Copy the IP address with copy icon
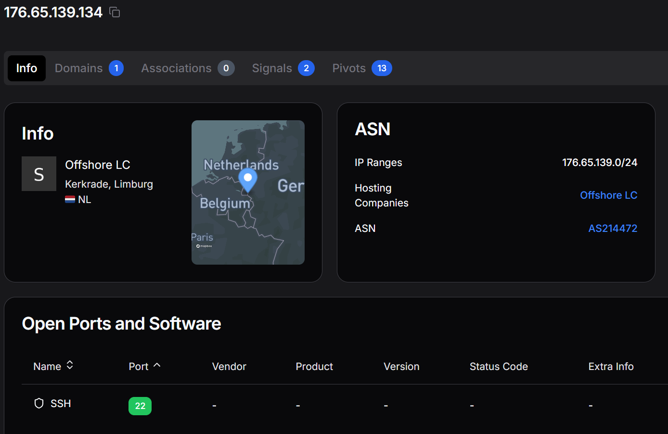This screenshot has width=668, height=434. click(x=115, y=12)
